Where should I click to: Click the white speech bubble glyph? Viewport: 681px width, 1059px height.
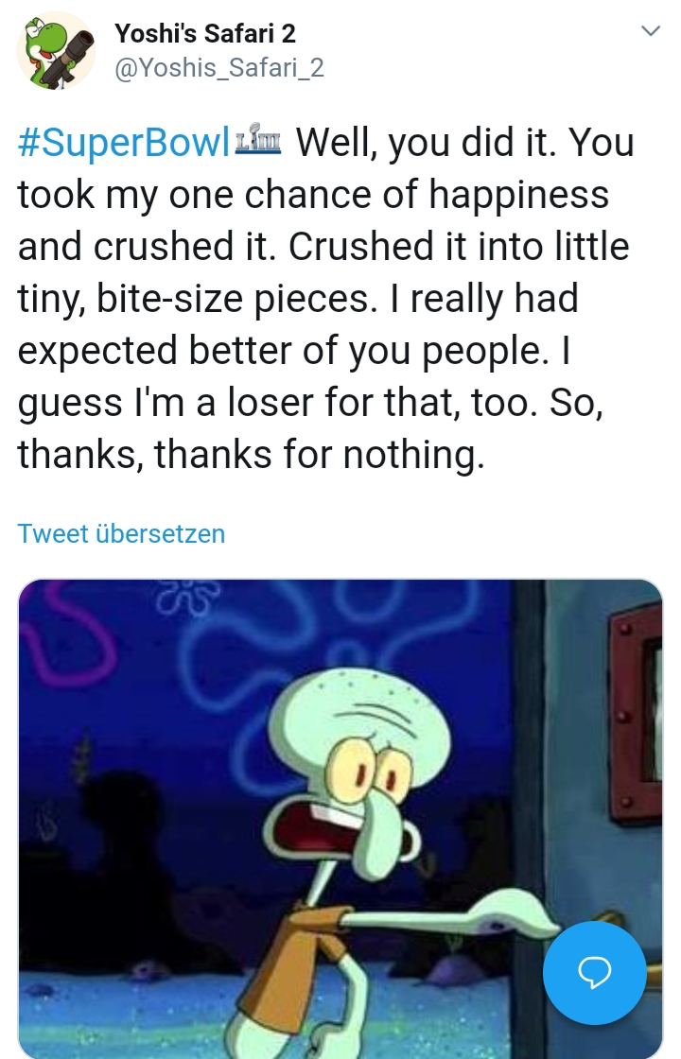595,973
